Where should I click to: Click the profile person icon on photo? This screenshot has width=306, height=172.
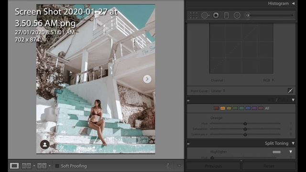coord(44,144)
